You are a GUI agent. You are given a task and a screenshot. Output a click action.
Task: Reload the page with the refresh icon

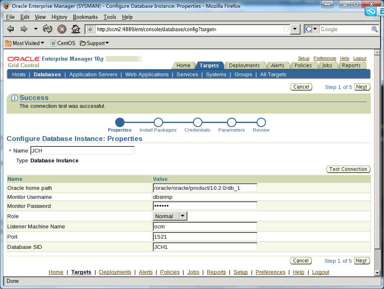click(x=47, y=29)
